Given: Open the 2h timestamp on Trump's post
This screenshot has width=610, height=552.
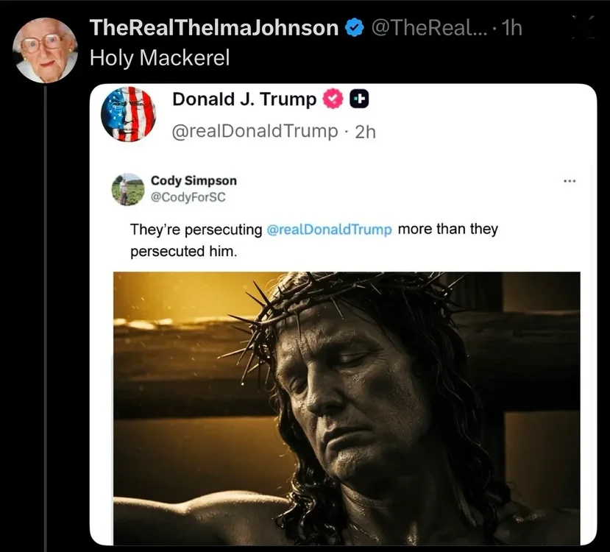Looking at the screenshot, I should point(365,132).
